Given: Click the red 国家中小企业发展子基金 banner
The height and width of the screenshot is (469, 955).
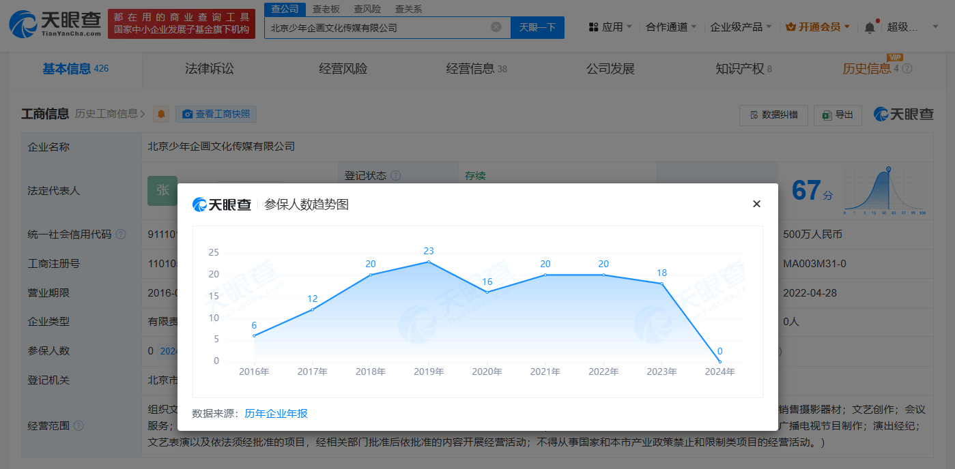Looking at the screenshot, I should [182, 25].
